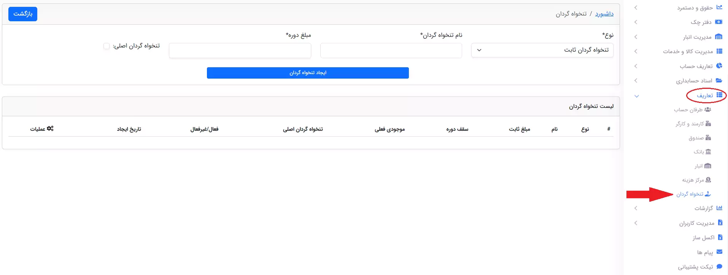Open the نوع dropdown showing تنخواه گردان ثابت
Viewport: 728px width, 275px height.
[542, 50]
